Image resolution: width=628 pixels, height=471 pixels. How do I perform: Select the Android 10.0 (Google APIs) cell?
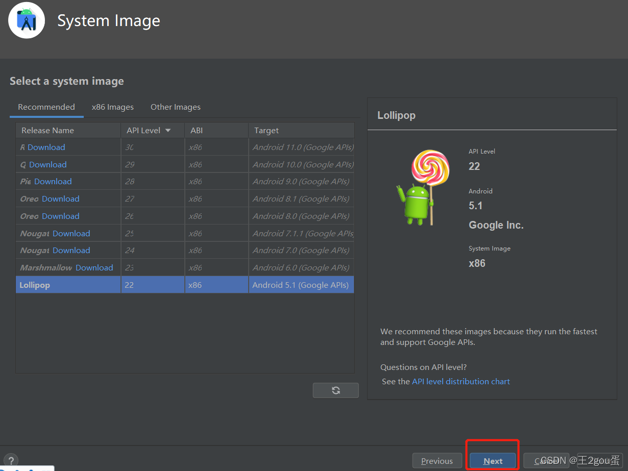[301, 165]
